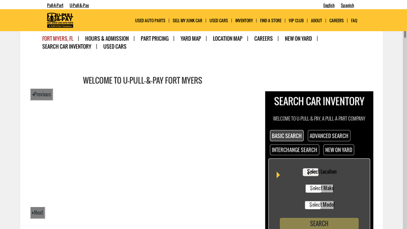Go to the Previous slide
Image resolution: width=407 pixels, height=229 pixels.
[42, 94]
